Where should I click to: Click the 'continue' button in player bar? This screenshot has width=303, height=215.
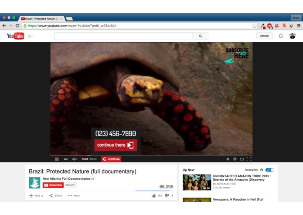tap(111, 159)
